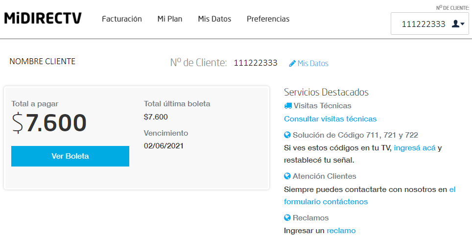Open the Mi Plan menu
Image resolution: width=472 pixels, height=239 pixels.
pyautogui.click(x=170, y=19)
